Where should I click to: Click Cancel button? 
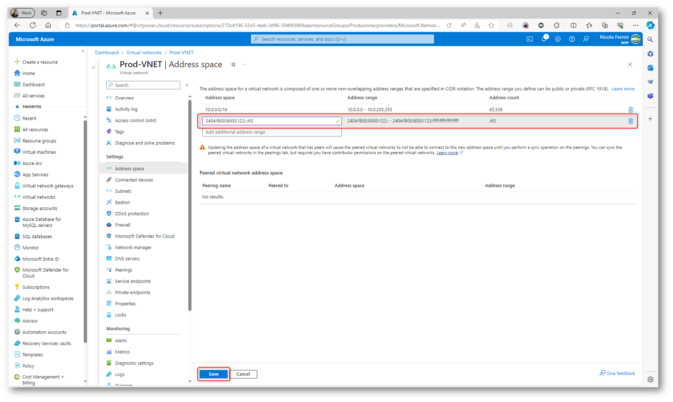(x=243, y=374)
